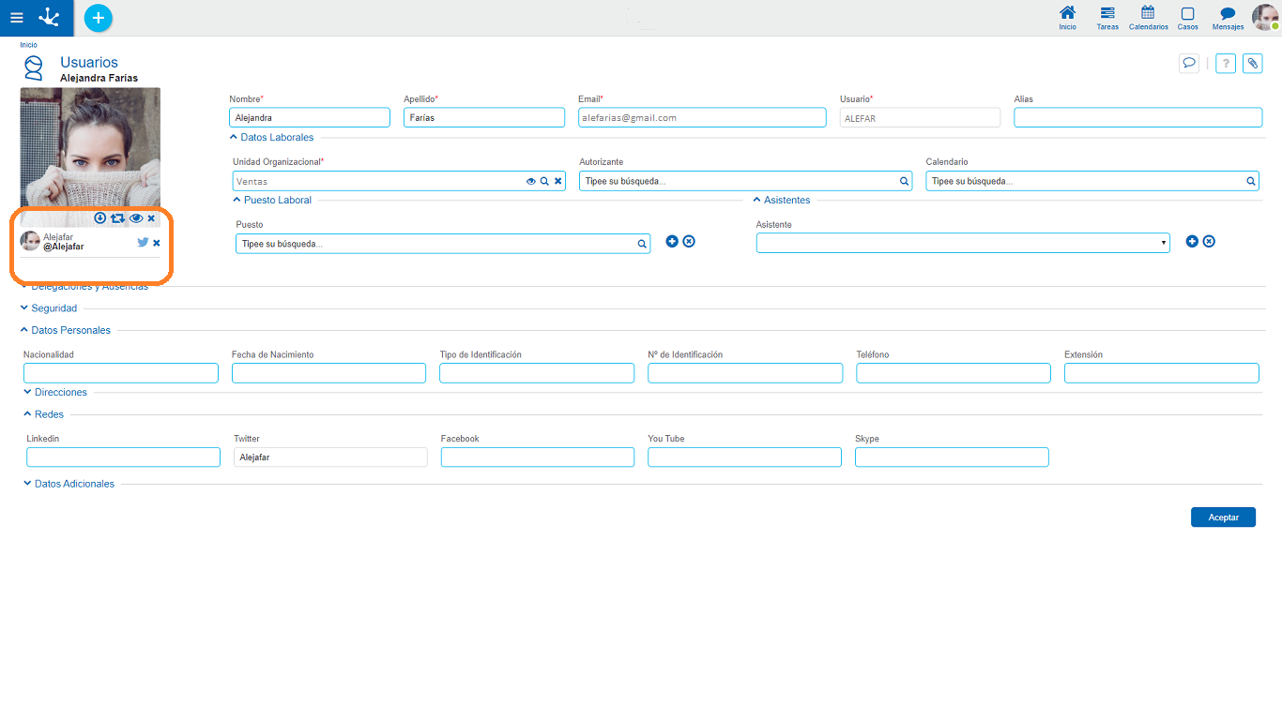The width and height of the screenshot is (1282, 720).
Task: Focus the Nacionalidad field
Action: [121, 373]
